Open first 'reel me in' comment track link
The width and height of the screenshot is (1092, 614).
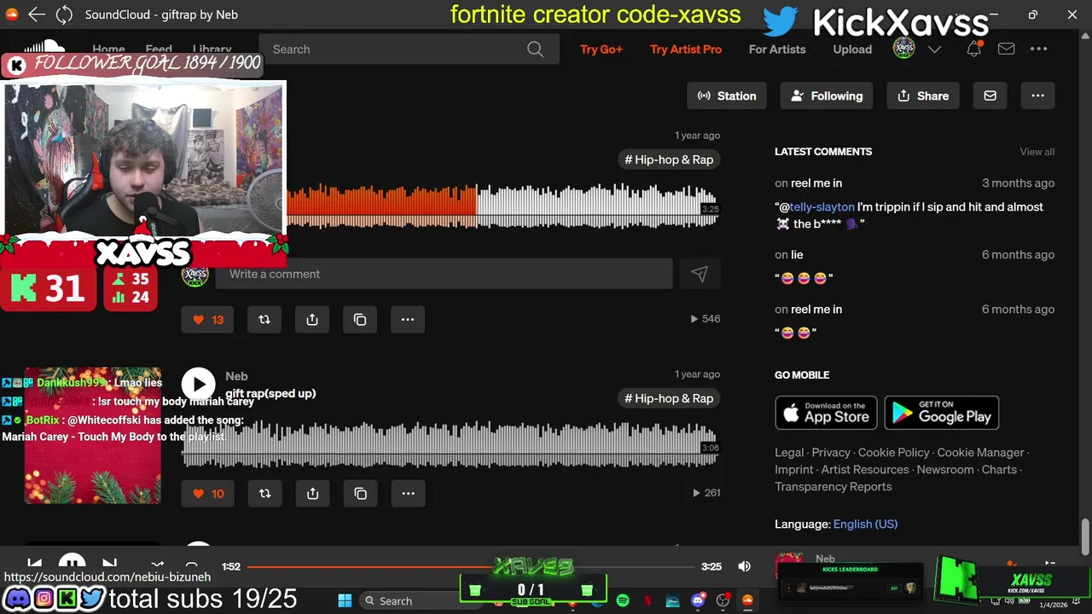point(816,183)
